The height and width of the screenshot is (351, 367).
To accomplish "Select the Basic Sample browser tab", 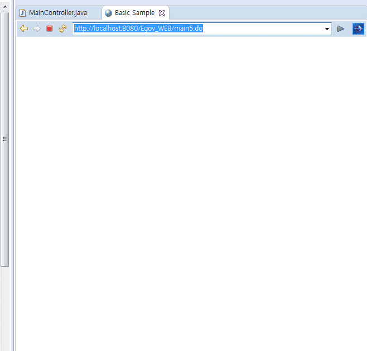I will (x=134, y=13).
